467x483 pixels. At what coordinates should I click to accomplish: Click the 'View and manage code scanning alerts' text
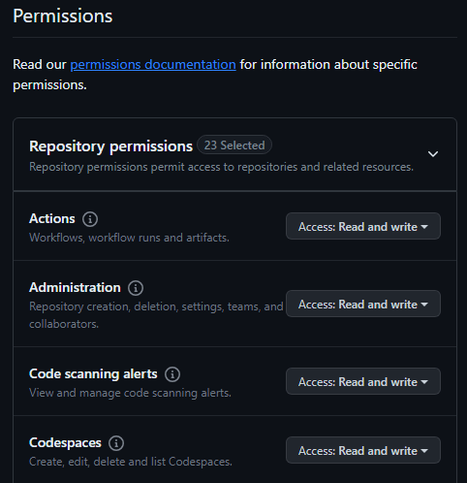coord(130,393)
